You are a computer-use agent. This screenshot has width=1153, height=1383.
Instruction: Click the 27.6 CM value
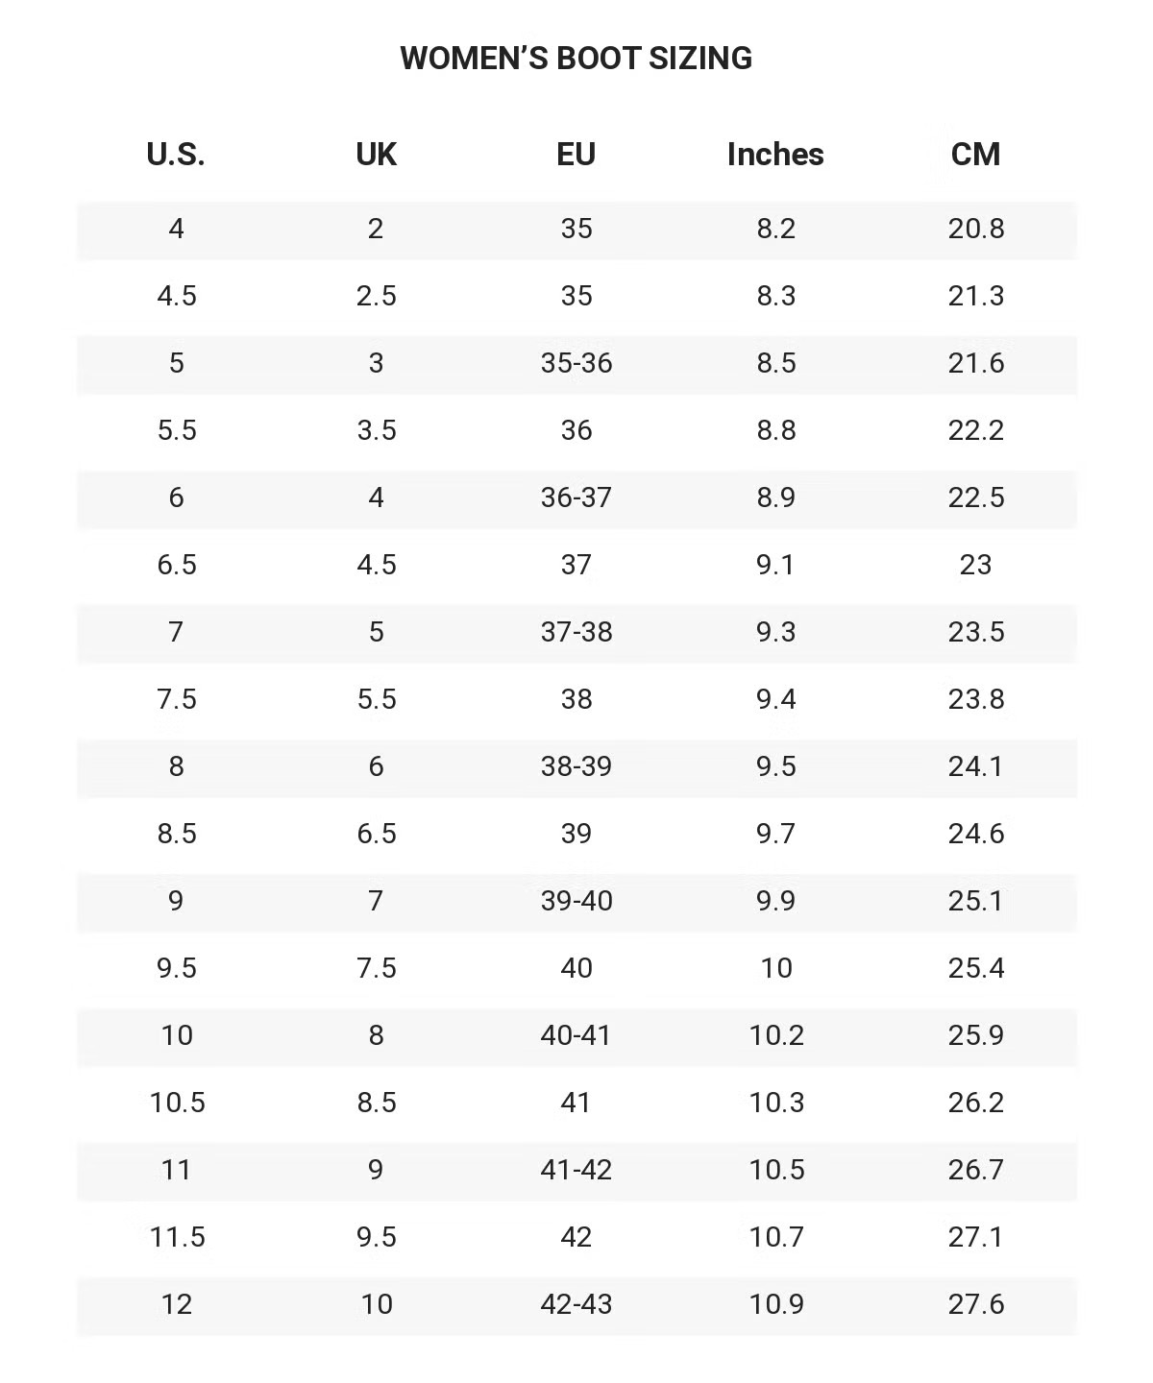click(975, 1304)
